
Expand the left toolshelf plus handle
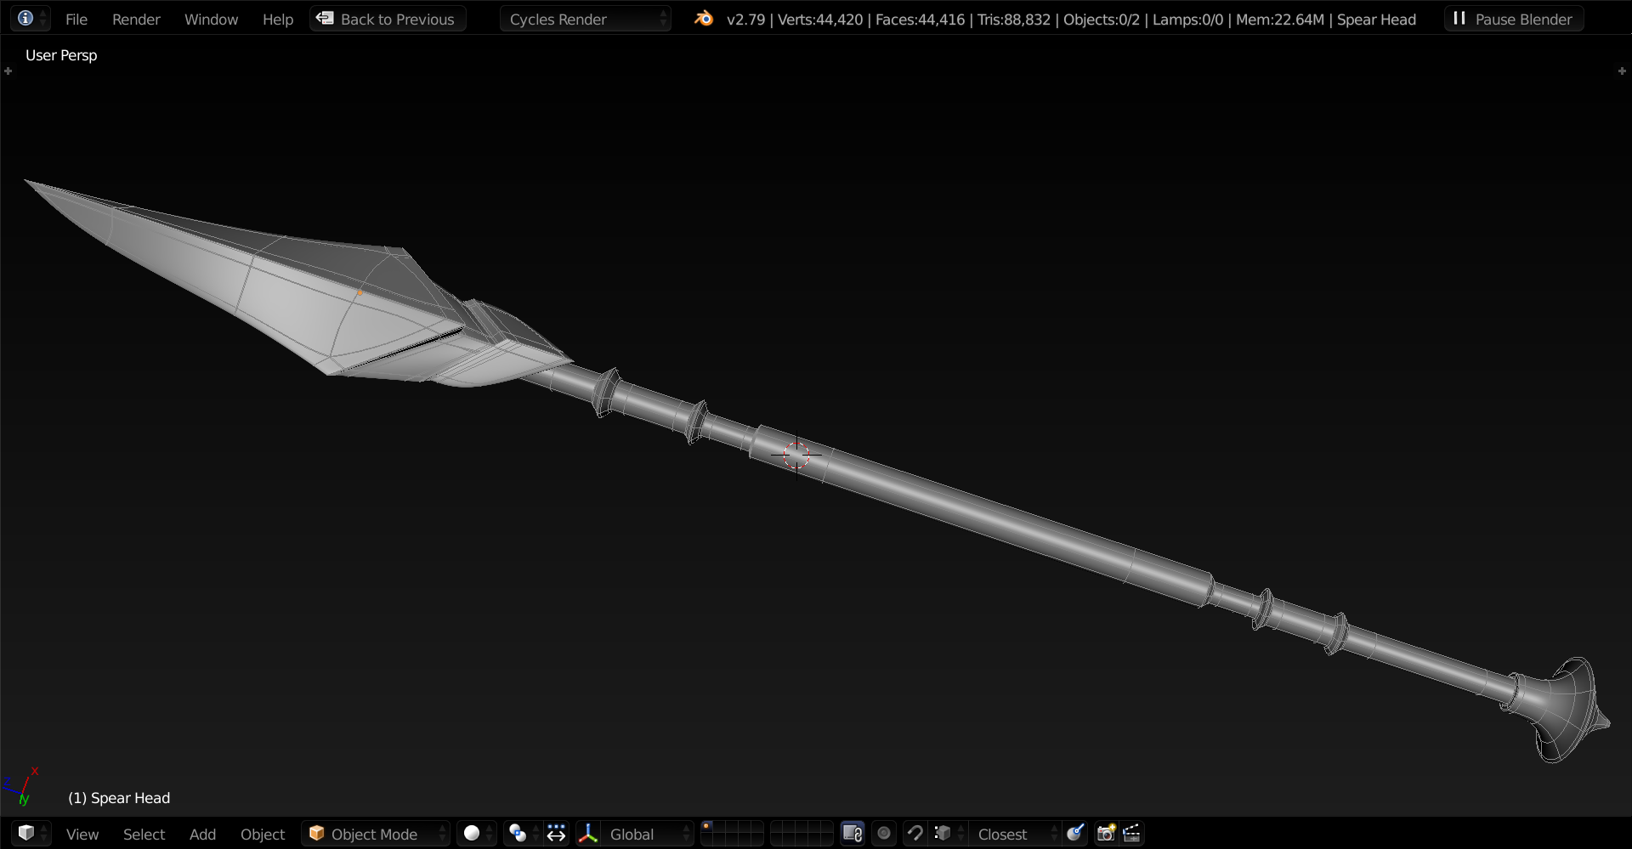click(8, 71)
